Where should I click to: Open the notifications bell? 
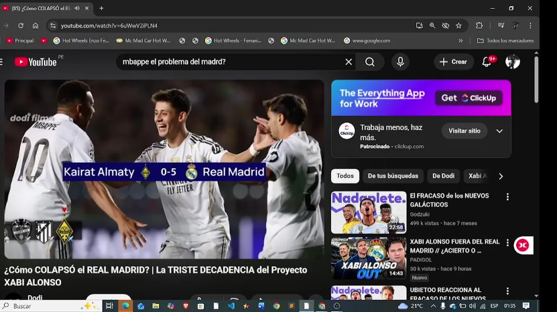pos(487,62)
